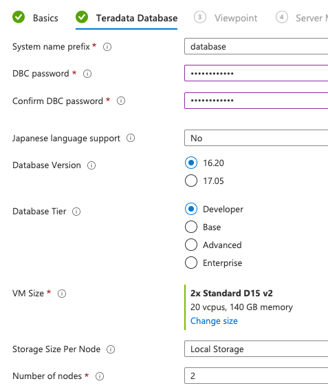
Task: Go to the Viewpoint tab
Action: coord(236,18)
